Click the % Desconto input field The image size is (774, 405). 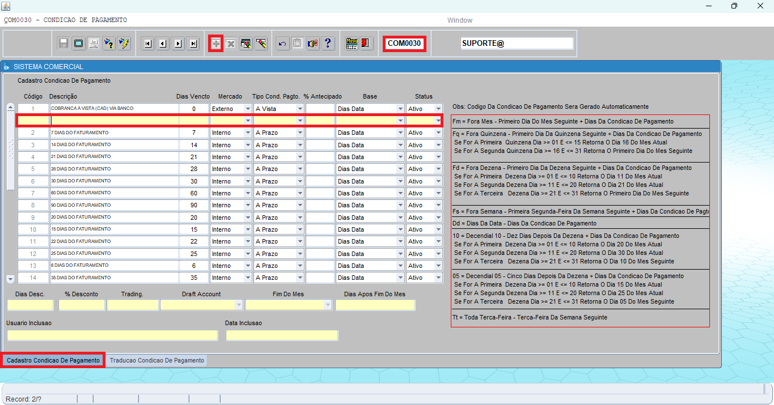[x=82, y=305]
